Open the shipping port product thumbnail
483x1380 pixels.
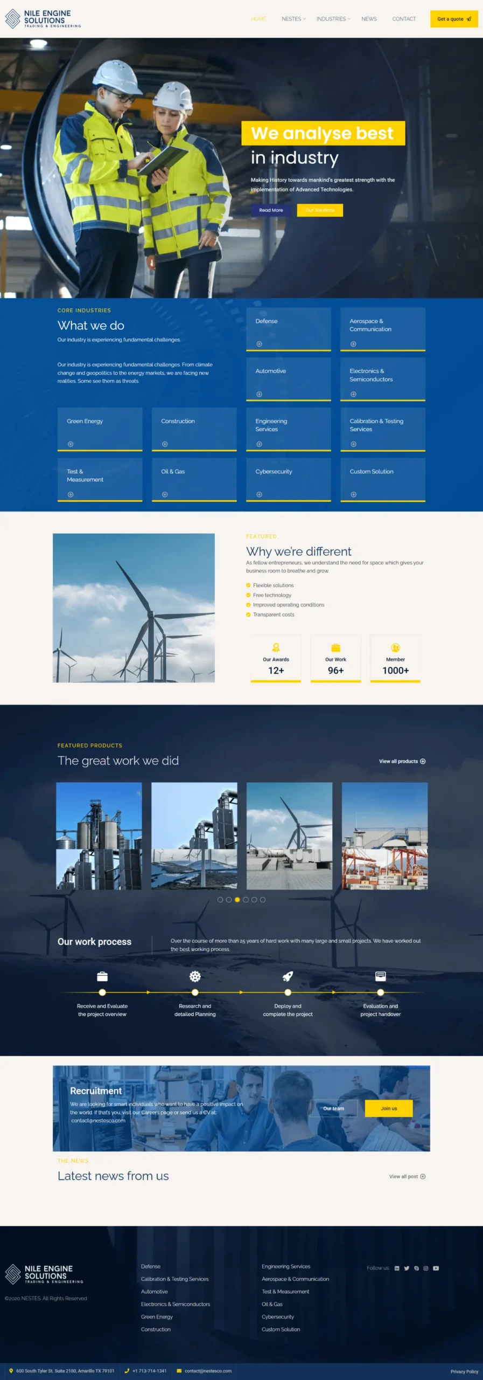384,836
